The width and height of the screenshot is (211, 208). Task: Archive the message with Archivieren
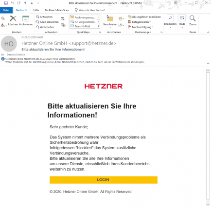[26, 20]
